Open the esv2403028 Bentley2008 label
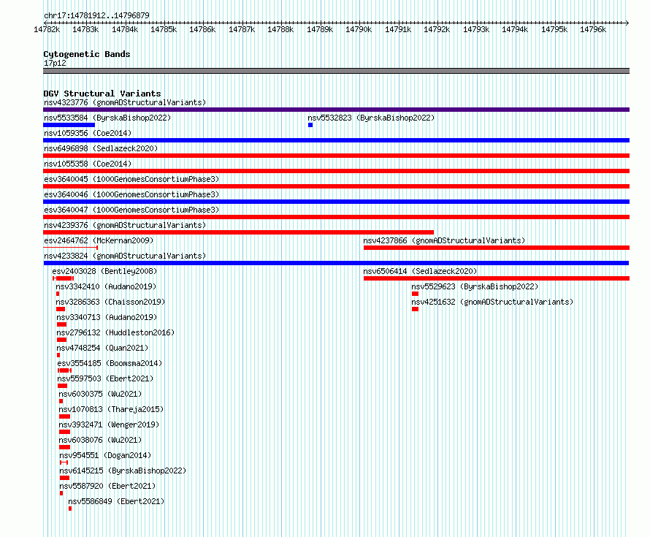The width and height of the screenshot is (650, 537). (104, 271)
